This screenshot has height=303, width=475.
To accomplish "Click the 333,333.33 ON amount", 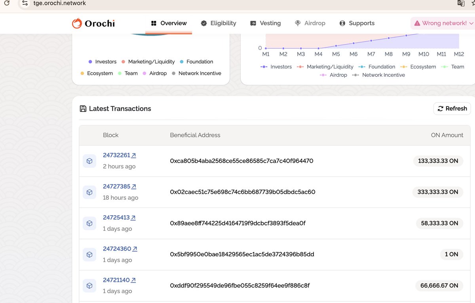I will [x=438, y=192].
